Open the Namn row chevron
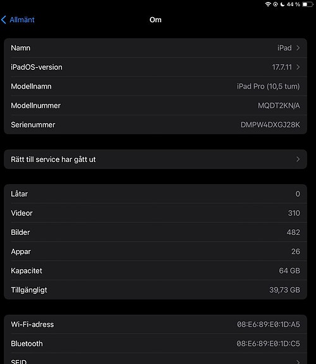Screen dimensions: 316x364 point(298,48)
